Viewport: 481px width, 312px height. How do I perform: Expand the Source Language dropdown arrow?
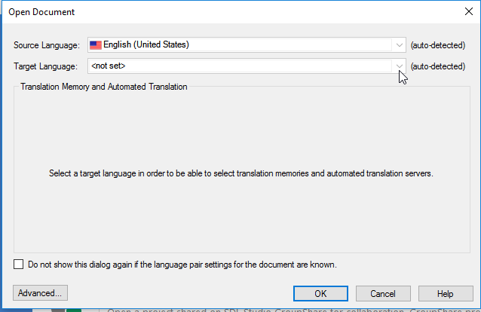pos(399,45)
